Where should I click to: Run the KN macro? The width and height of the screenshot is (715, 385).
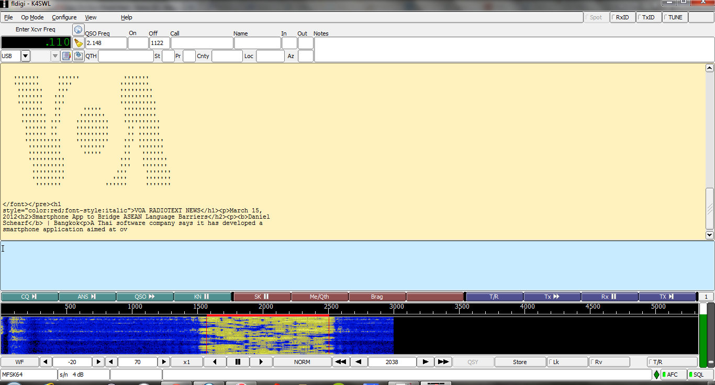point(203,297)
